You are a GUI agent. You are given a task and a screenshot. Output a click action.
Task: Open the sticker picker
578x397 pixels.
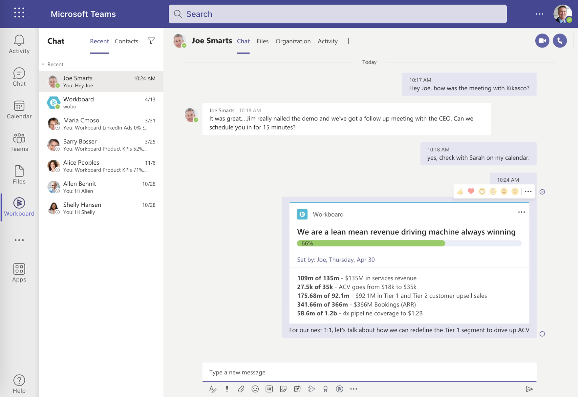pyautogui.click(x=283, y=389)
